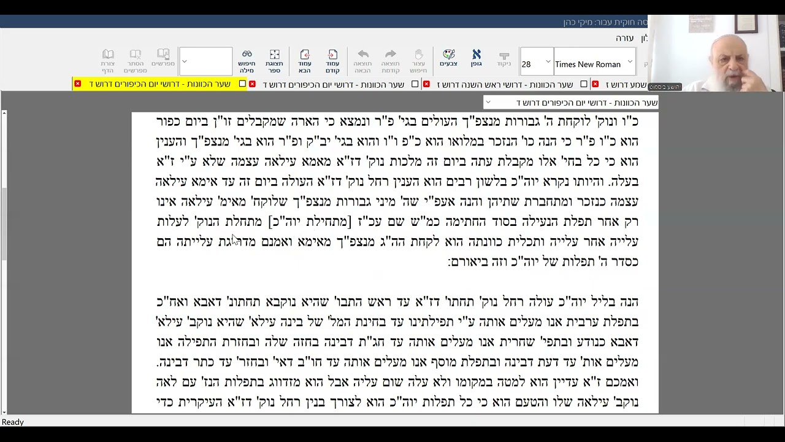Click hide commentators (הסתר מפרשים) icon

(135, 61)
